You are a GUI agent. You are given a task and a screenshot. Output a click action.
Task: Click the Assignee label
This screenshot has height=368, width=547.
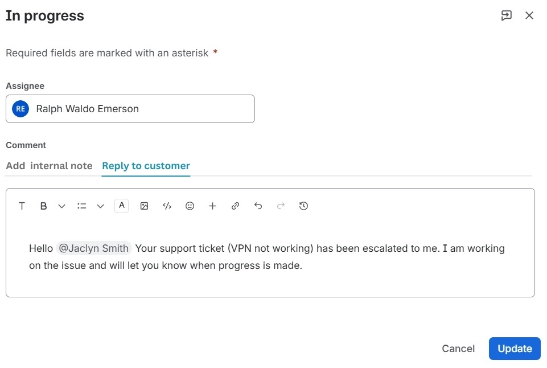(x=25, y=86)
